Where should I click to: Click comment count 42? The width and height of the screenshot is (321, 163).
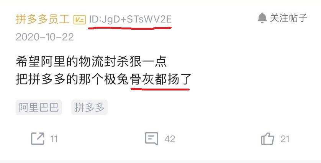pos(170,139)
